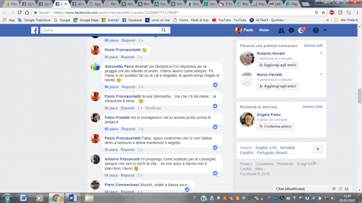The width and height of the screenshot is (362, 203).
Task: Open the account dropdown arrow in the header
Action: [x=325, y=30]
